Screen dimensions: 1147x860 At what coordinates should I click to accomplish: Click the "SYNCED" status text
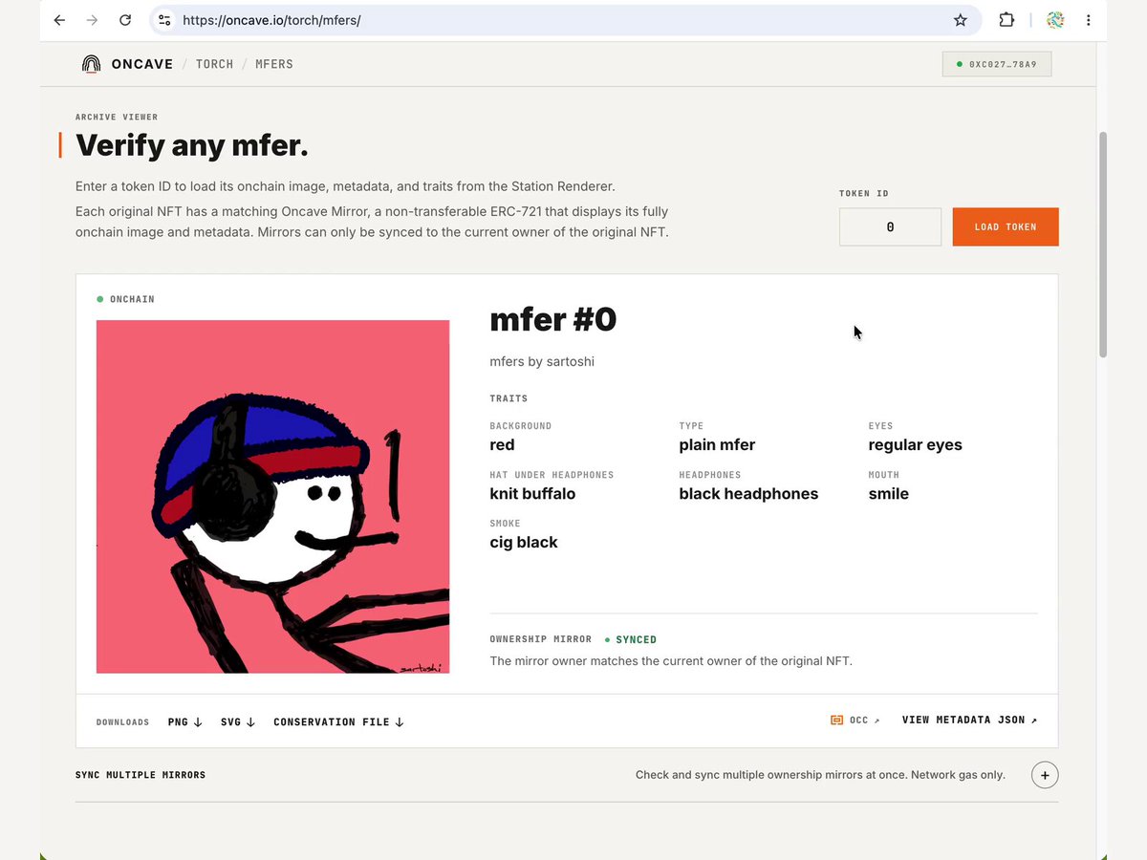click(x=636, y=640)
